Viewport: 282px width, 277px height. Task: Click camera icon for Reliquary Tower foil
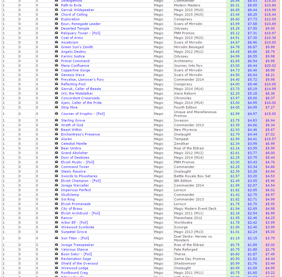point(56,33)
